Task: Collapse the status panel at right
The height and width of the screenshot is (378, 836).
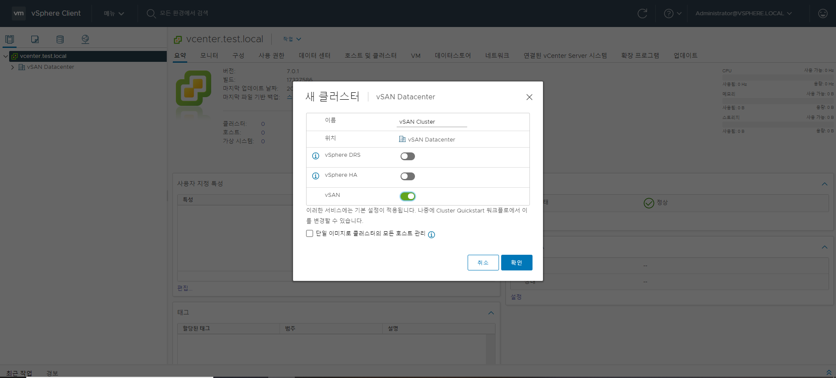Action: click(825, 184)
